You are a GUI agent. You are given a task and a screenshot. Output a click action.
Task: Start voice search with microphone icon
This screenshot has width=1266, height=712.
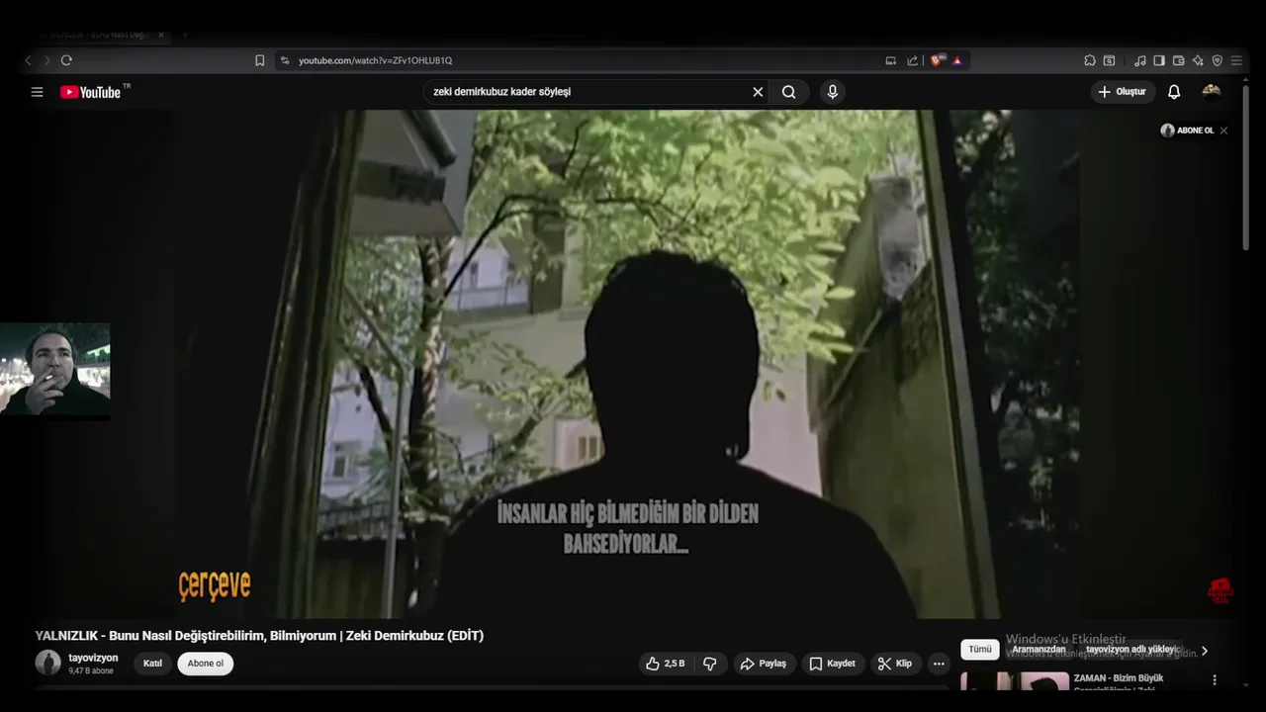pyautogui.click(x=832, y=92)
